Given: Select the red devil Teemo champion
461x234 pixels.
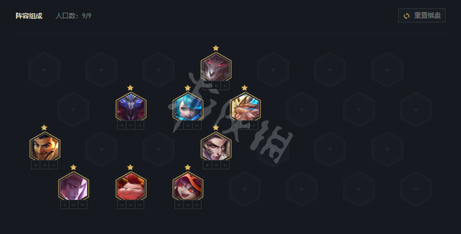Looking at the screenshot, I should (131, 187).
